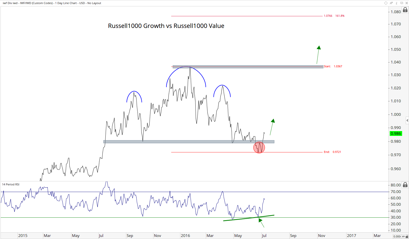
Task: Click the chart title in the header bar
Action: coord(52,3)
